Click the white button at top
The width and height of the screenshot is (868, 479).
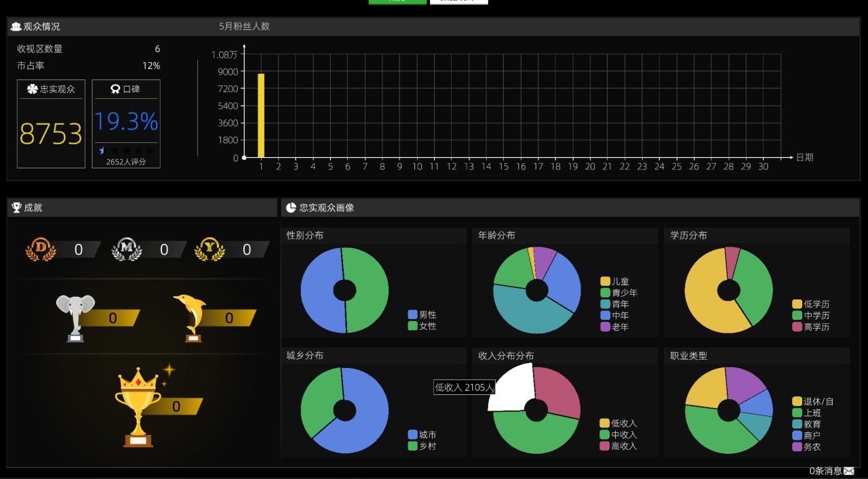(459, 2)
